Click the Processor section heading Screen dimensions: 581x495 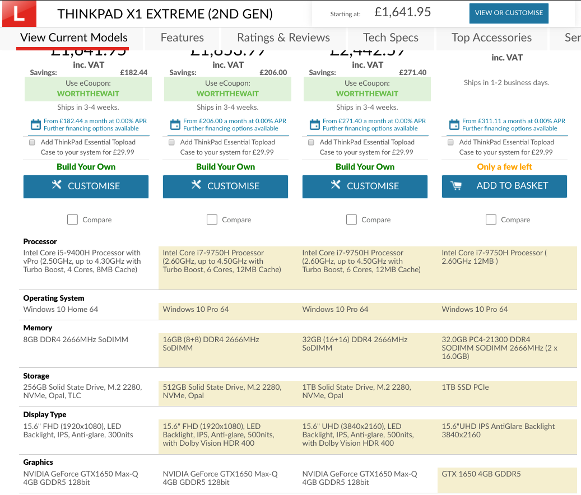[x=40, y=241]
